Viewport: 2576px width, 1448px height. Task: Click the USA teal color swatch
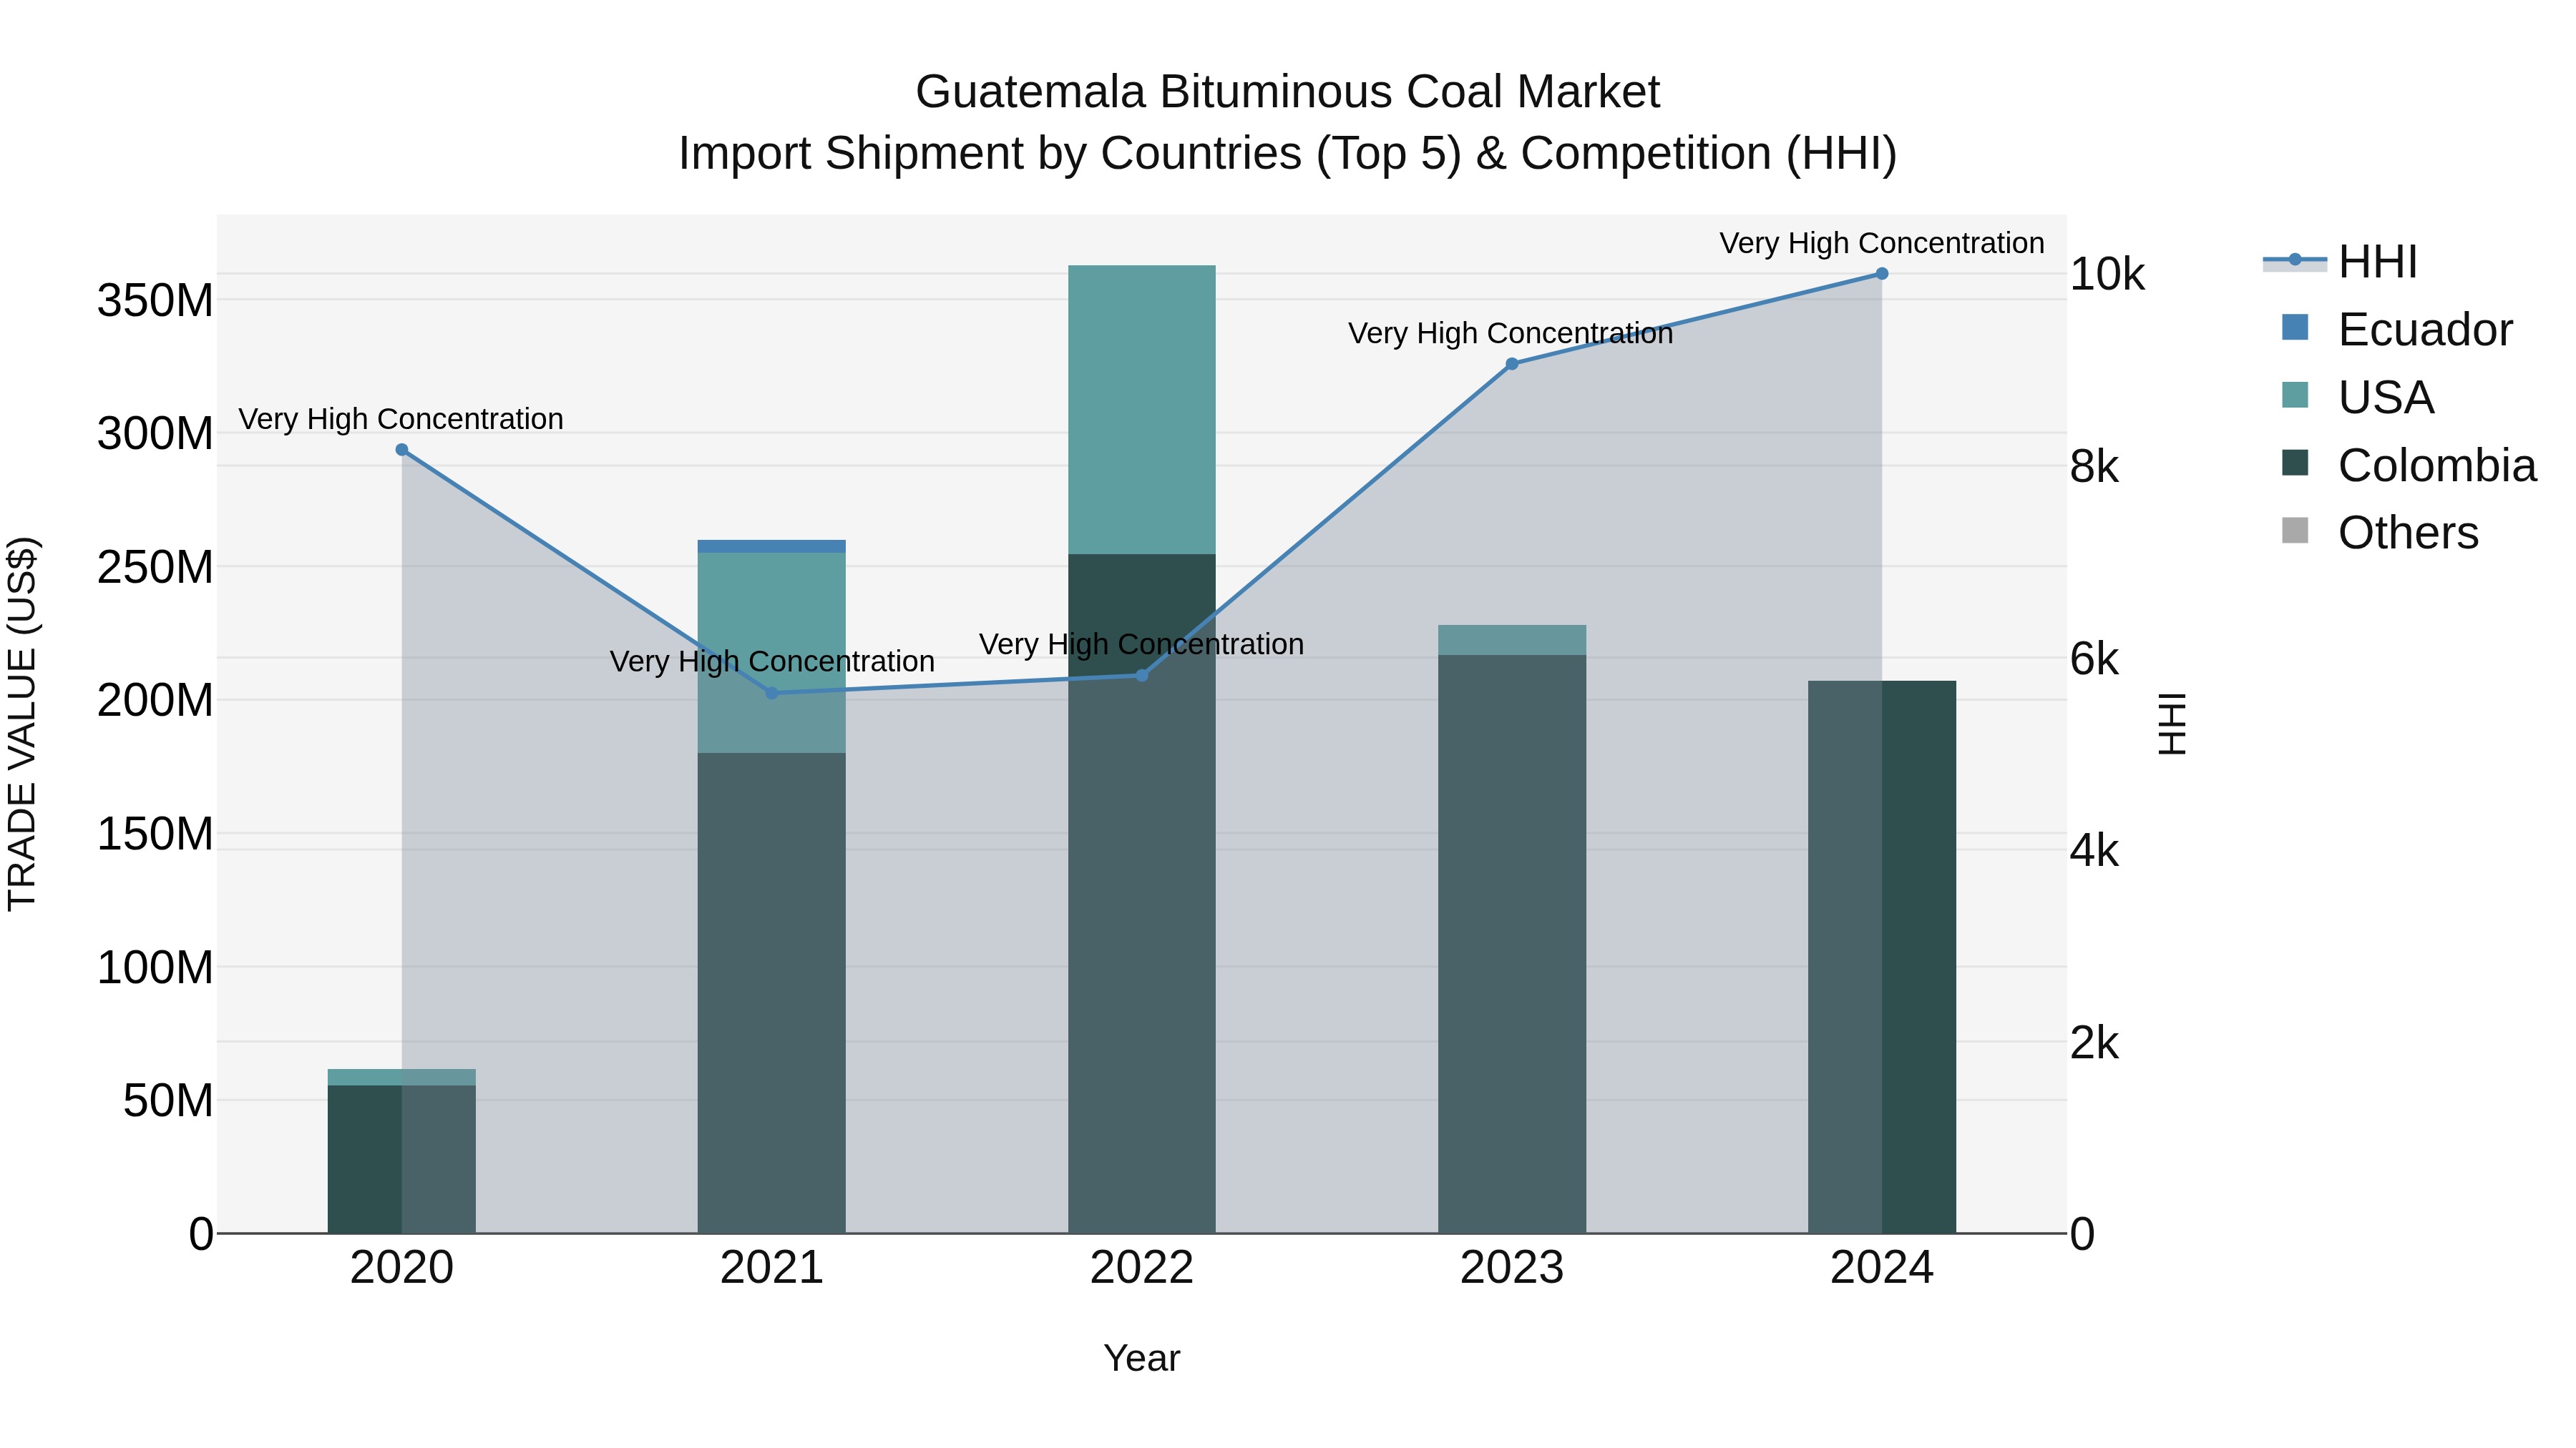click(2295, 395)
